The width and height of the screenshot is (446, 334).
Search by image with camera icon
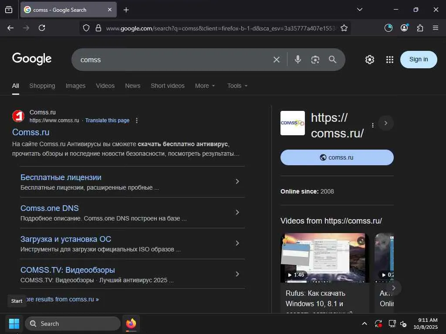point(315,60)
